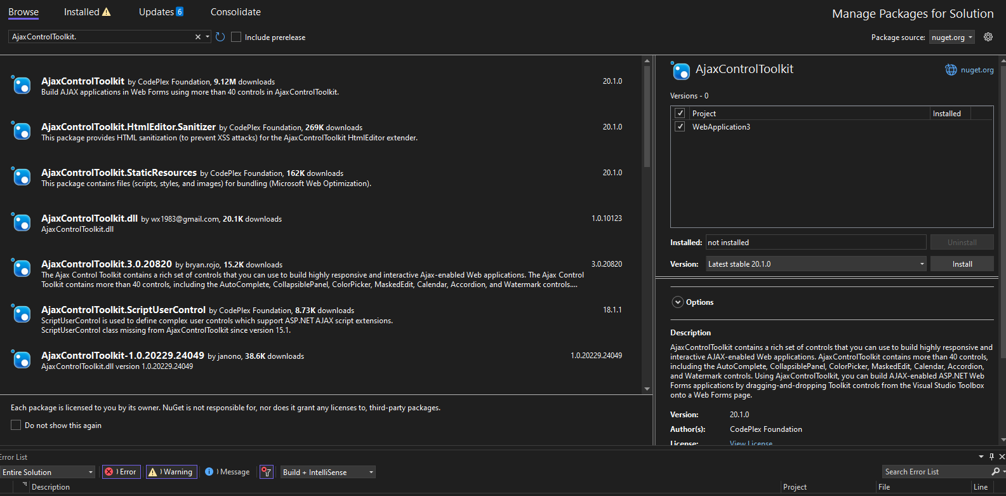Click the package list scrollbar up arrow

(647, 61)
